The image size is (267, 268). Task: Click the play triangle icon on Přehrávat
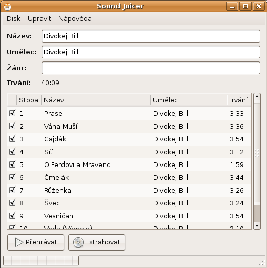coord(19,242)
